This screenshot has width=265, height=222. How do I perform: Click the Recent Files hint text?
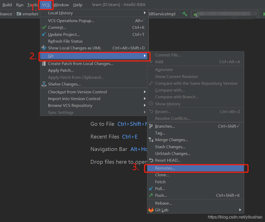coord(105,137)
